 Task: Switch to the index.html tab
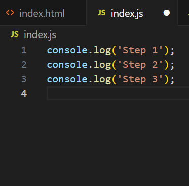[x=43, y=13]
